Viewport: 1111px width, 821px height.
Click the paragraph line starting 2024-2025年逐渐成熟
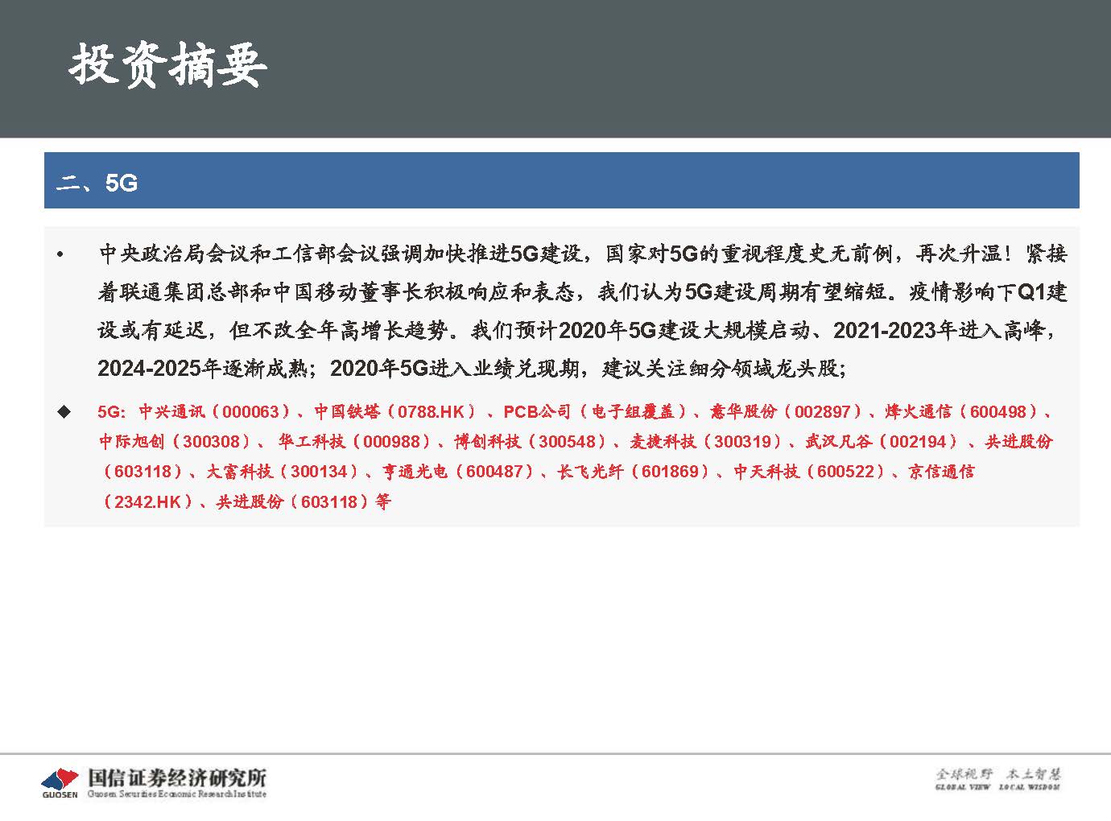472,369
